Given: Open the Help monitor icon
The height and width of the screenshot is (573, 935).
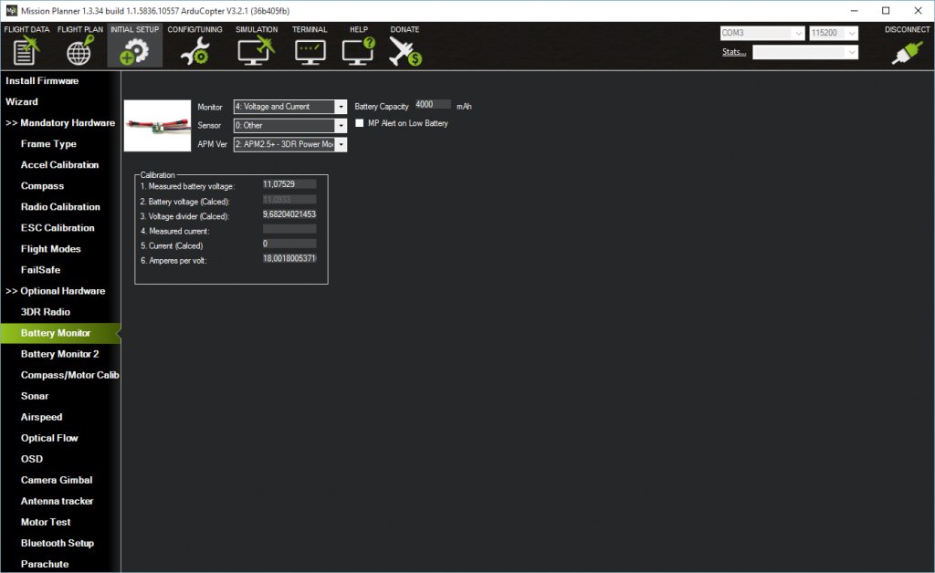Looking at the screenshot, I should [358, 50].
